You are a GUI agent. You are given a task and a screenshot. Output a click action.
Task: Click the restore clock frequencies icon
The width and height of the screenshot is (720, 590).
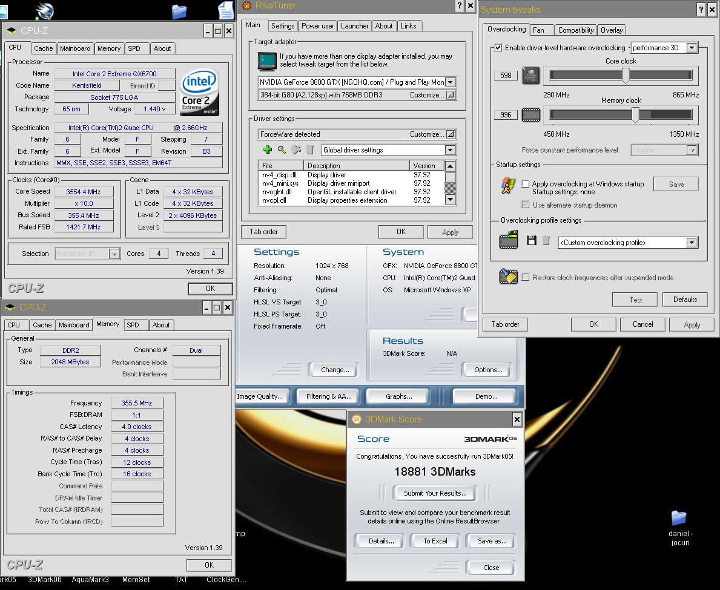[508, 276]
